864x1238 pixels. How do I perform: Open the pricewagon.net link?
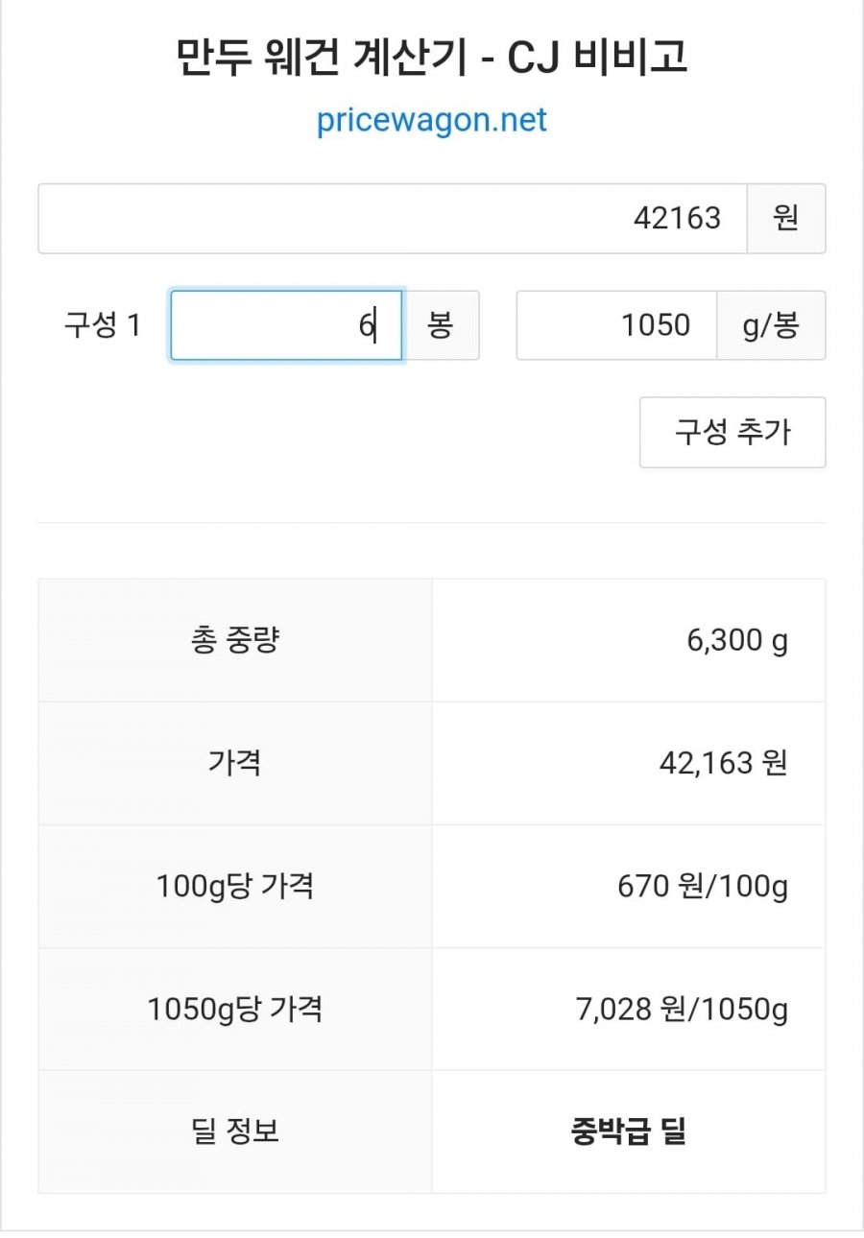click(432, 120)
